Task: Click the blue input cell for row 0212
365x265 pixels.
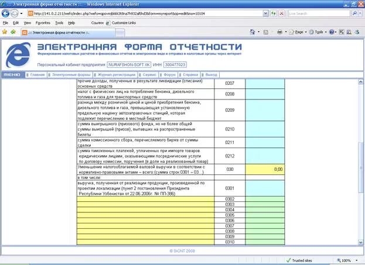Action: click(x=265, y=156)
